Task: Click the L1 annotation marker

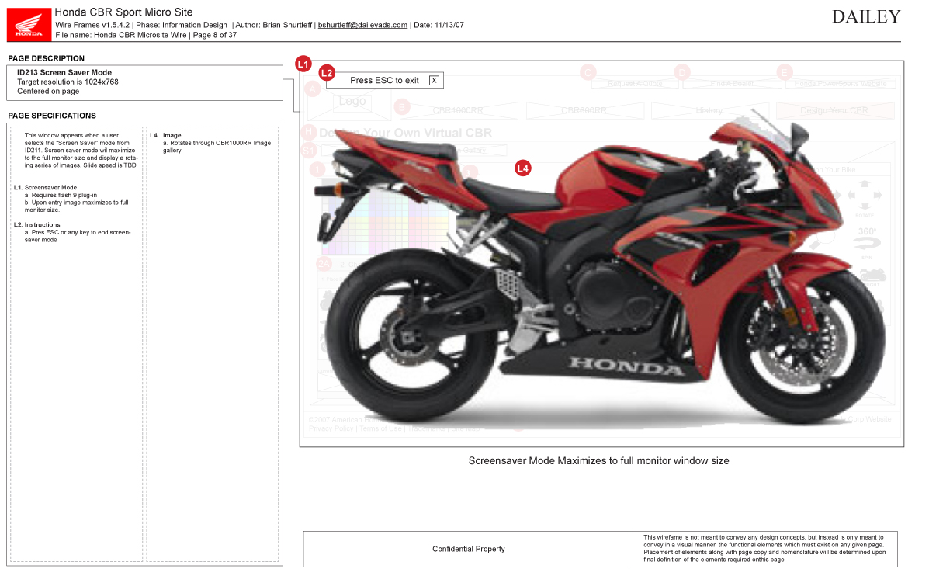Action: point(303,64)
